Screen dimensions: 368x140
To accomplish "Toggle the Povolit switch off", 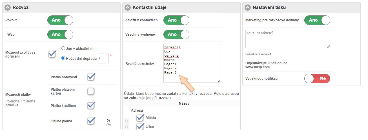I will click(60, 20).
